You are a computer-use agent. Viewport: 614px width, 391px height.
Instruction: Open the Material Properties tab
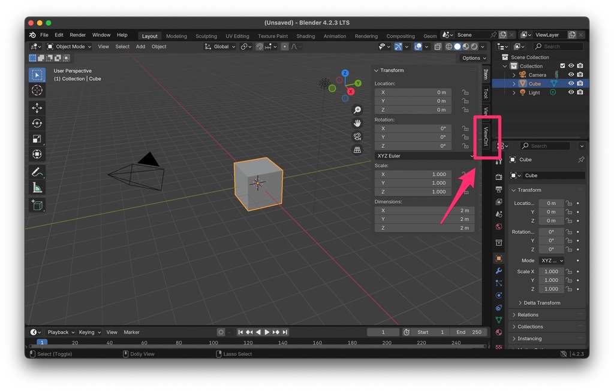(x=499, y=332)
